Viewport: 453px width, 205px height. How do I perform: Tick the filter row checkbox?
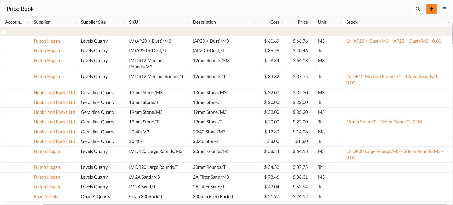(x=4, y=32)
